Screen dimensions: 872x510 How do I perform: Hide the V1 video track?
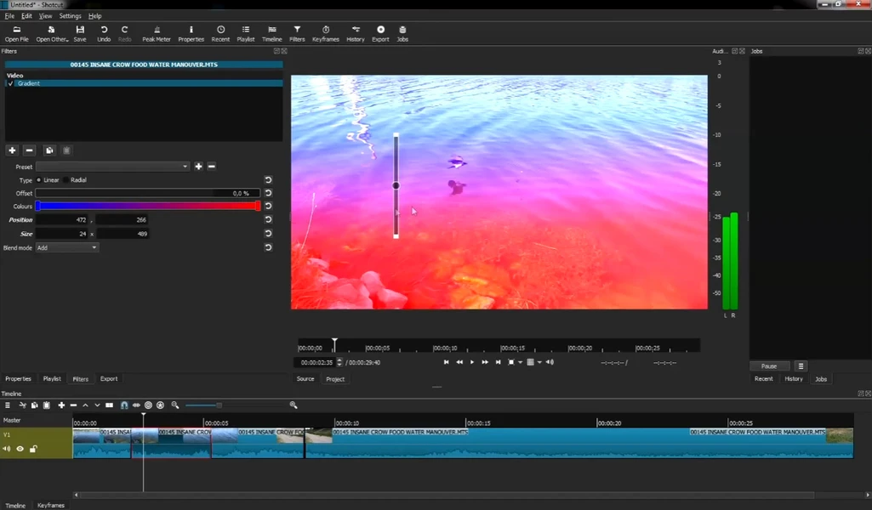click(20, 449)
